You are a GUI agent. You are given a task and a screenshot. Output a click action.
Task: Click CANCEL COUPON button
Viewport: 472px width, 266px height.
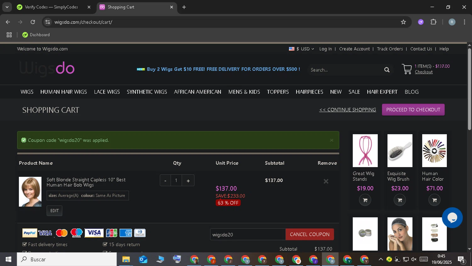click(x=310, y=234)
